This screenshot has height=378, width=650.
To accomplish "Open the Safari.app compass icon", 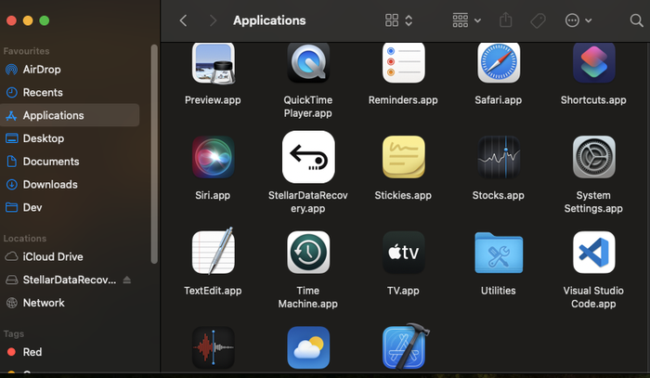I will pyautogui.click(x=499, y=62).
